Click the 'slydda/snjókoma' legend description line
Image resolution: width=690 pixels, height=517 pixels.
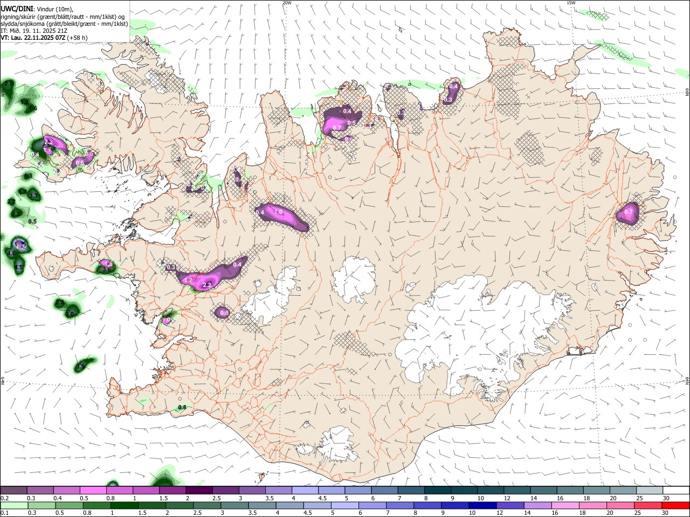pyautogui.click(x=64, y=24)
